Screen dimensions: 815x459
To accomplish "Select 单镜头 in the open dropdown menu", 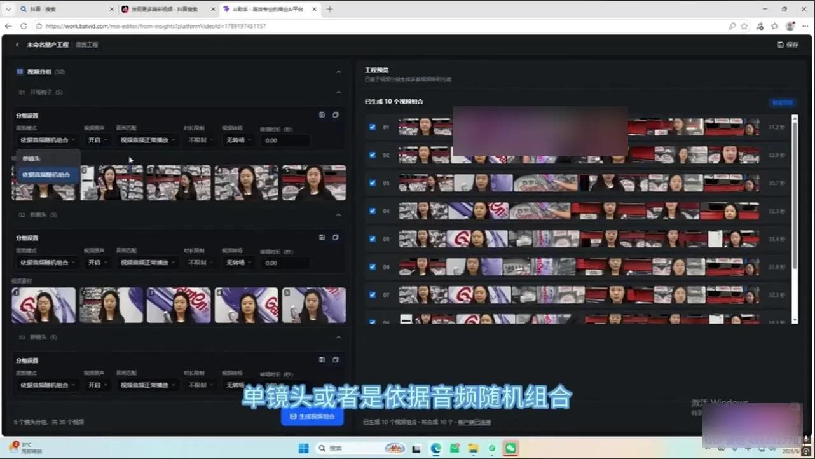I will pos(48,158).
